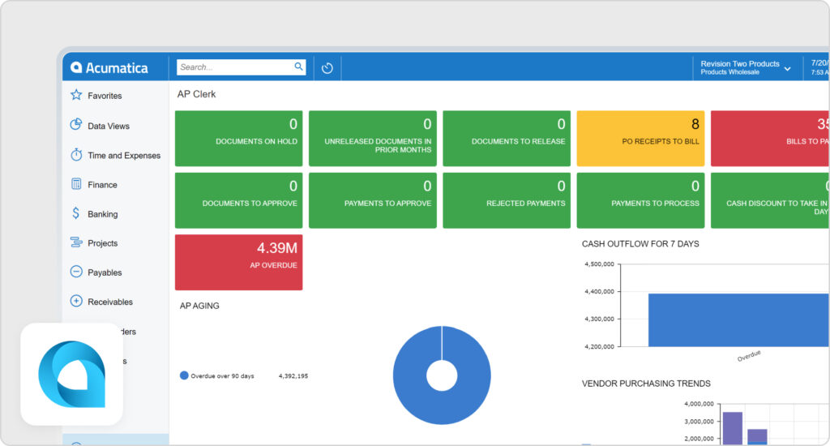Click the Time and Expenses stopwatch icon
830x446 pixels.
(x=76, y=155)
